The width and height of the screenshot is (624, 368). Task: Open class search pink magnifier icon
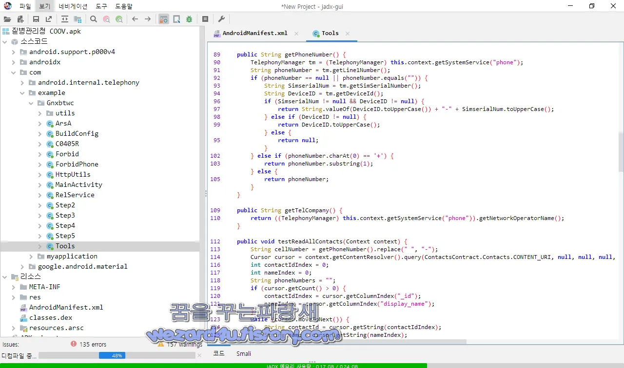pyautogui.click(x=106, y=19)
